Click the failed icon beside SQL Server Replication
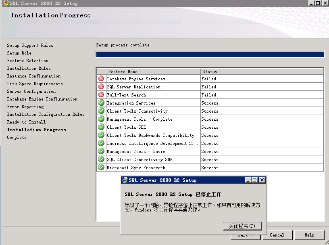 click(x=101, y=87)
